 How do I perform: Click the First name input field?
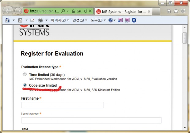63,105
